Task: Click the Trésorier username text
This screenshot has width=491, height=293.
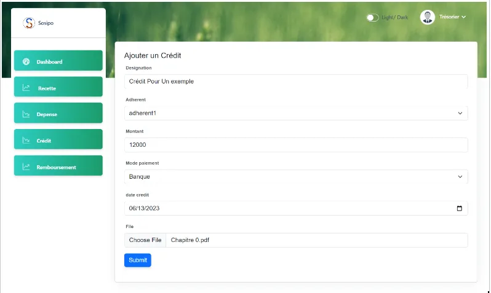Action: click(449, 17)
